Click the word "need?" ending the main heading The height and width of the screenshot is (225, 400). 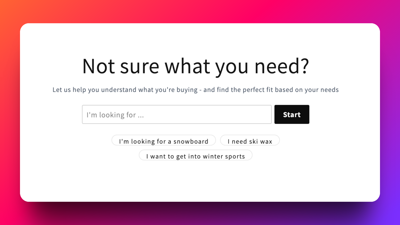(x=282, y=66)
